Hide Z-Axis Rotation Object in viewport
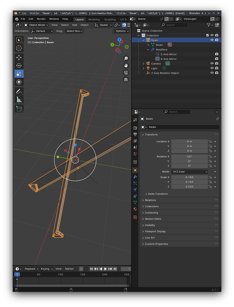 (212, 73)
